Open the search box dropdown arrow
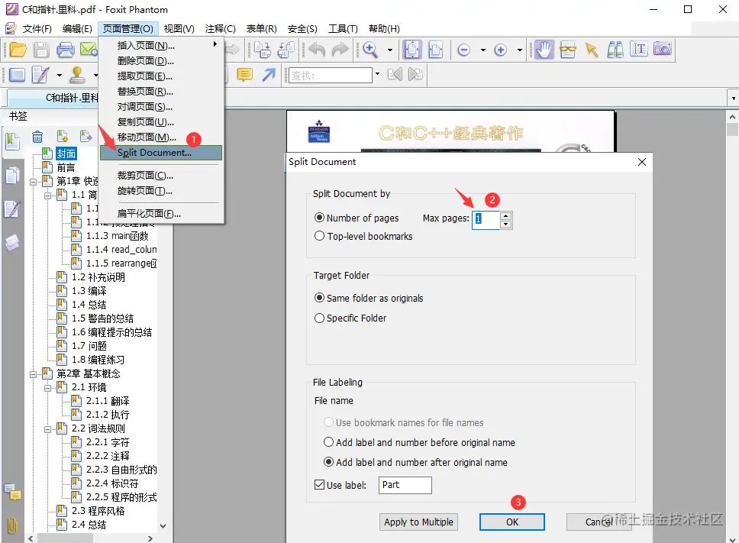The width and height of the screenshot is (739, 543). [377, 74]
